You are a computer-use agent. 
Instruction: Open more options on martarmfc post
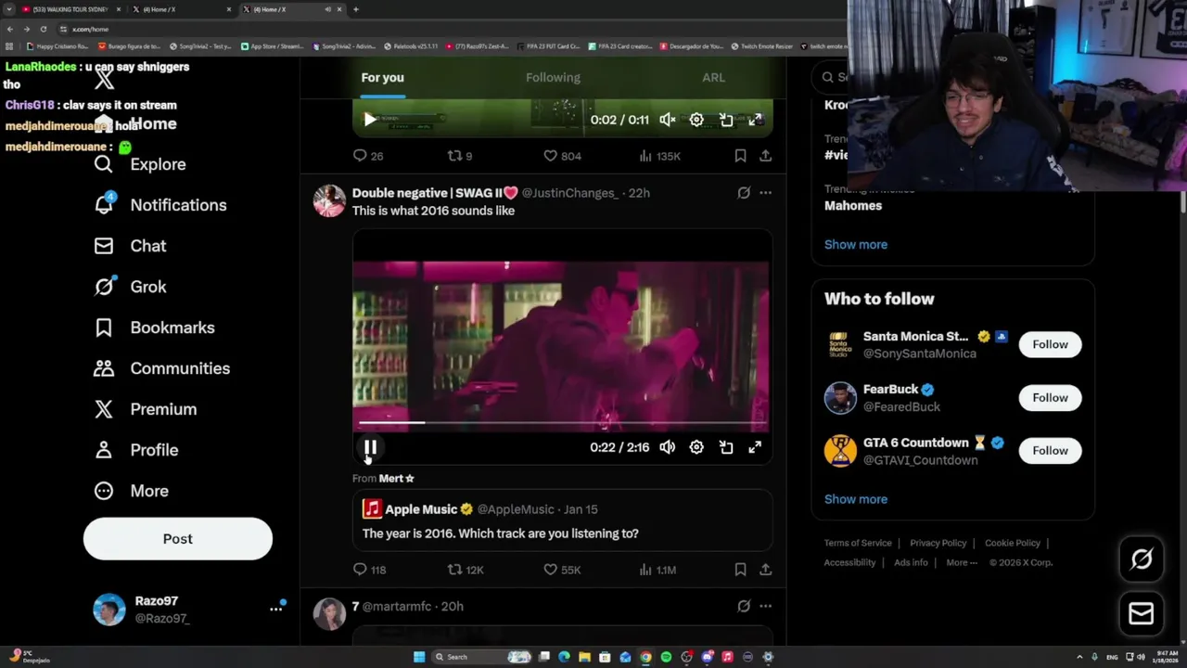click(765, 606)
